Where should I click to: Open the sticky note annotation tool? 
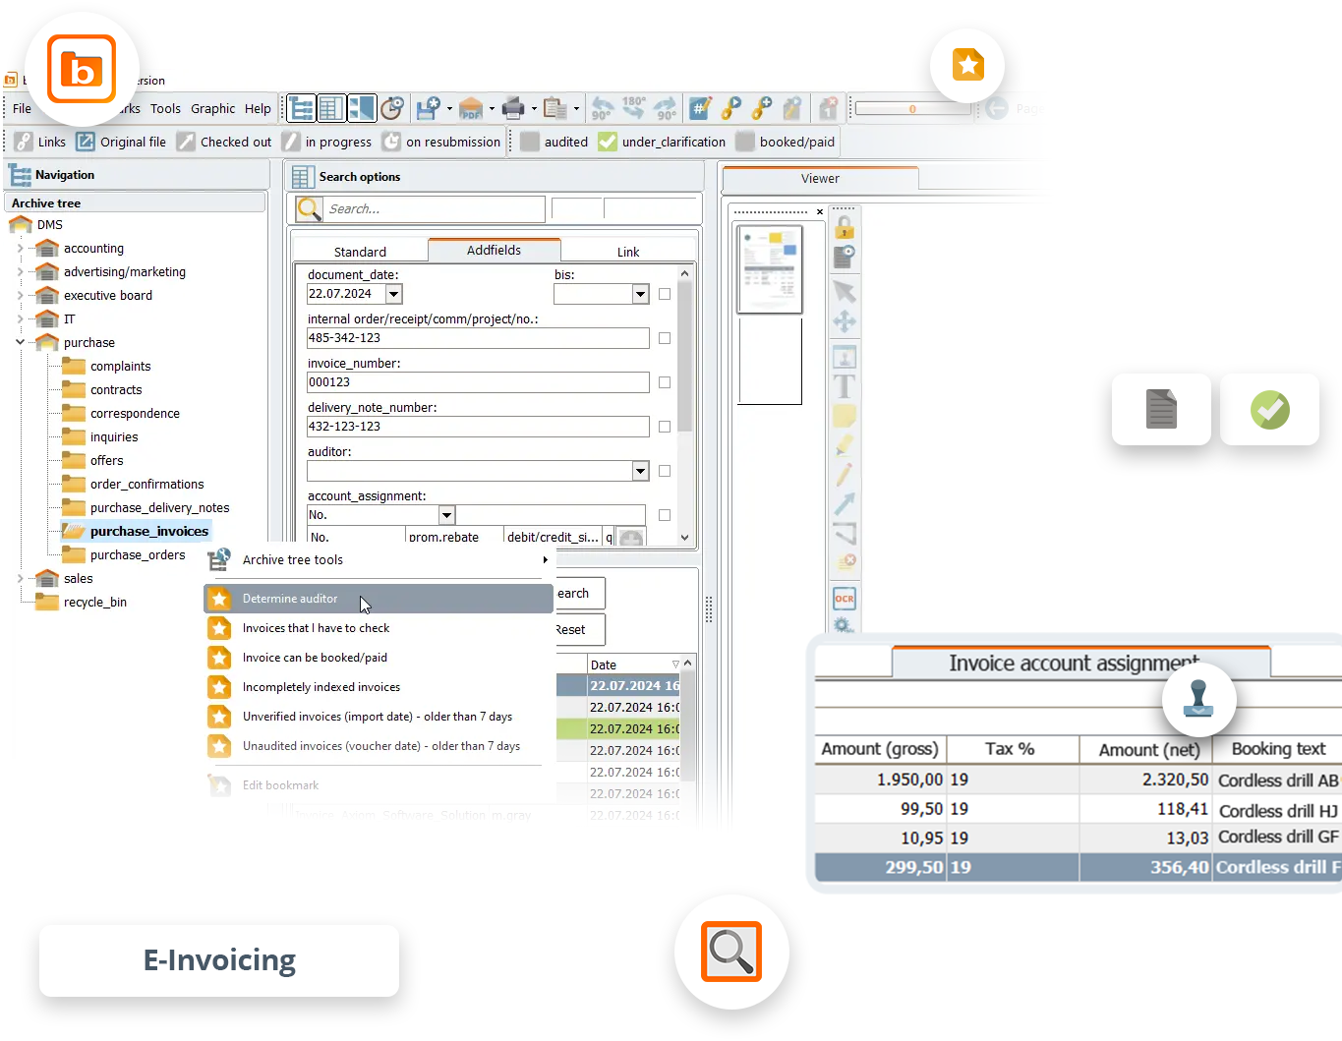point(844,416)
